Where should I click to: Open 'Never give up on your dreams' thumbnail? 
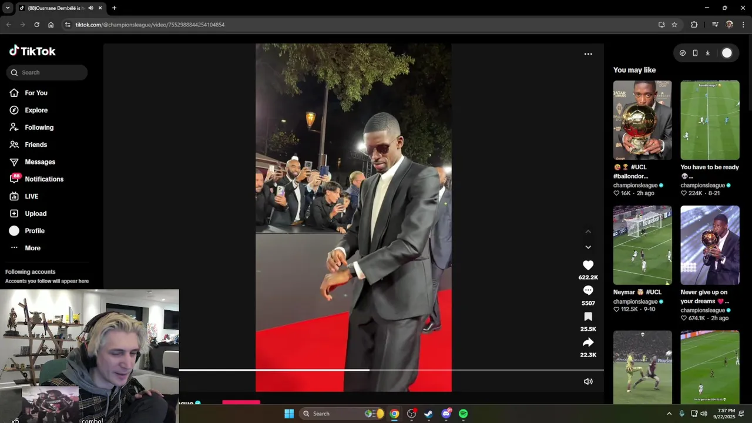tap(710, 245)
